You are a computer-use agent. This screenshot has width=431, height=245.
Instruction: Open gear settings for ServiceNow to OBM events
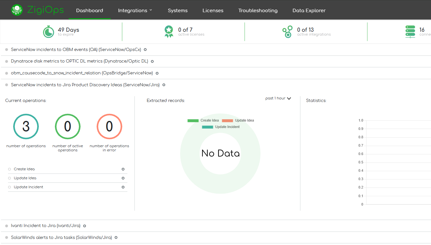click(145, 50)
